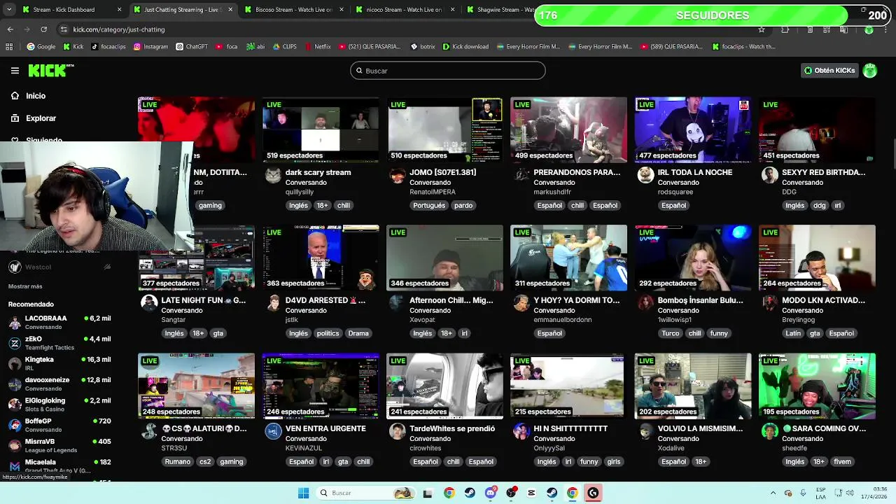The height and width of the screenshot is (504, 896).
Task: Select the Rumano tag
Action: coord(178,462)
